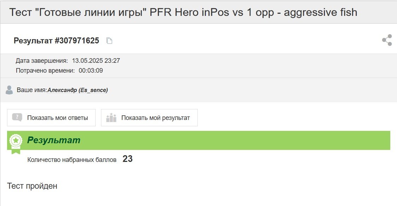Click 'Количество набранных баллов' label
Viewport: 397px width, 206px height.
click(72, 160)
